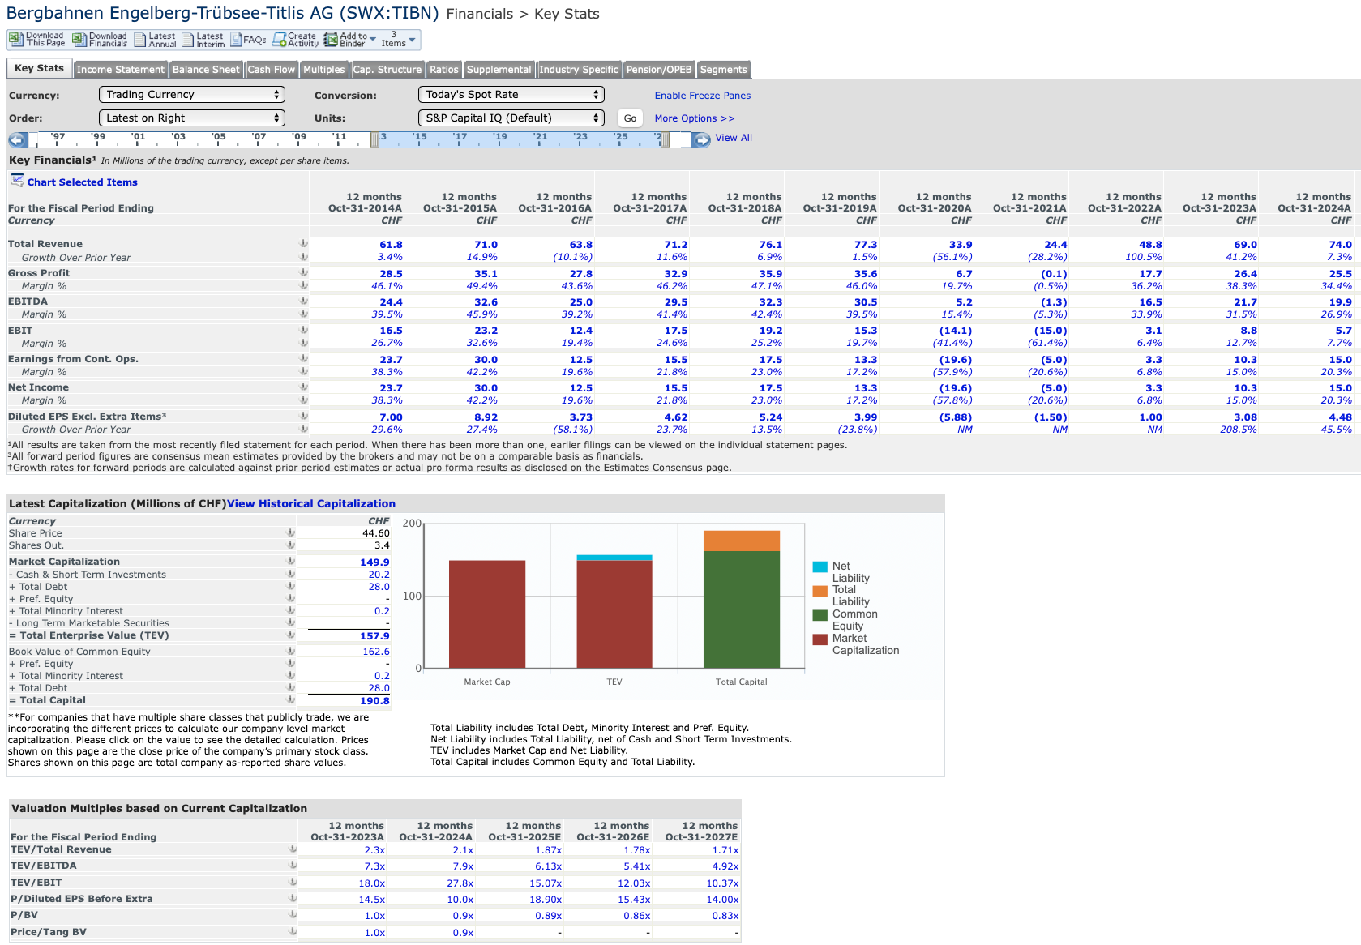Viewport: 1361px width, 945px height.
Task: Open the Currency dropdown
Action: coord(192,95)
